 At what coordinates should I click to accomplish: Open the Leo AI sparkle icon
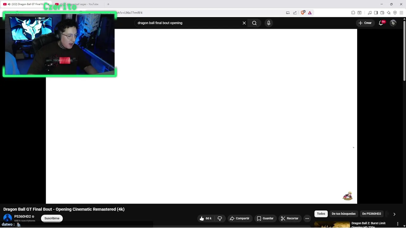point(389,13)
